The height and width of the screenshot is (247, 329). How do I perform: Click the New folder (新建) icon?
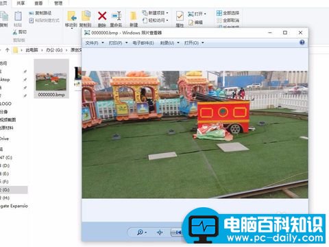[x=134, y=16]
